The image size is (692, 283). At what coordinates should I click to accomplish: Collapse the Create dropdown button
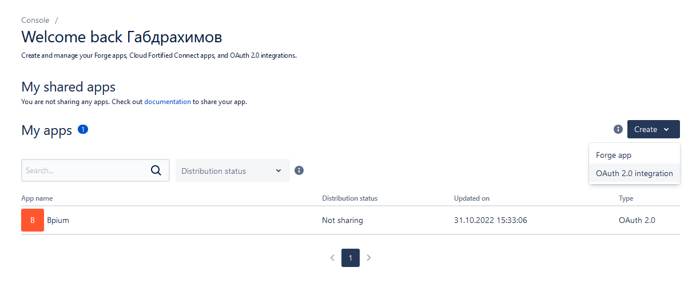[653, 129]
